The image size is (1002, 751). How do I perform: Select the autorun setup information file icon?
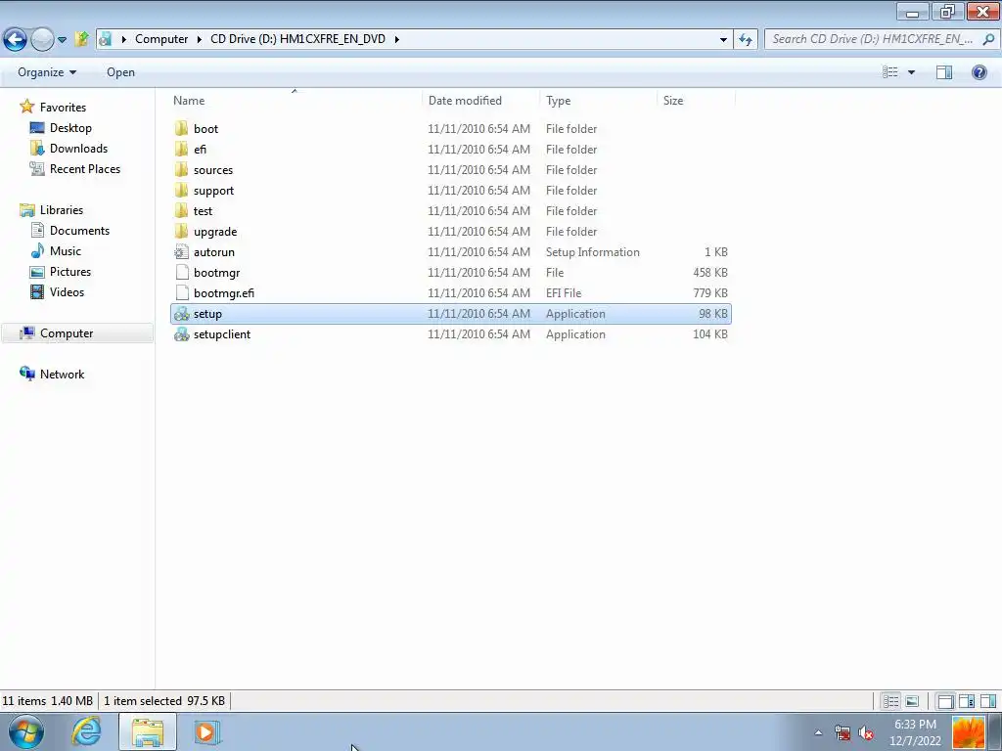coord(181,251)
